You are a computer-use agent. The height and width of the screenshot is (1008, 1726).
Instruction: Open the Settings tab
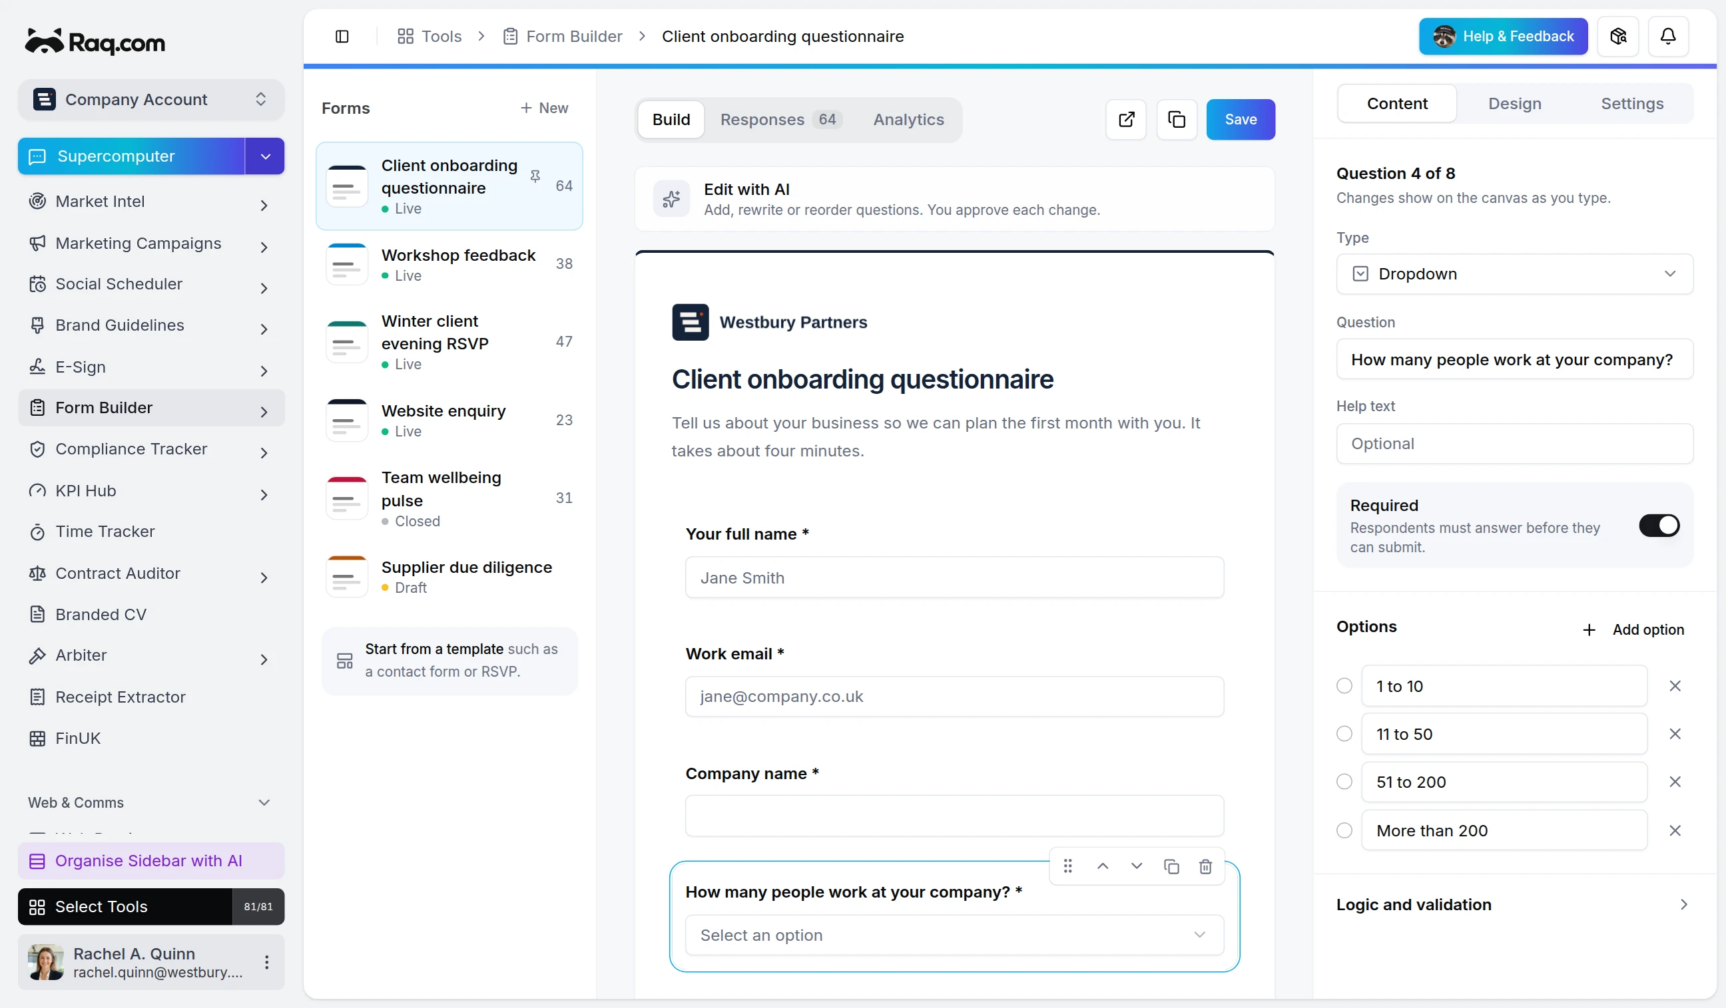1631,104
